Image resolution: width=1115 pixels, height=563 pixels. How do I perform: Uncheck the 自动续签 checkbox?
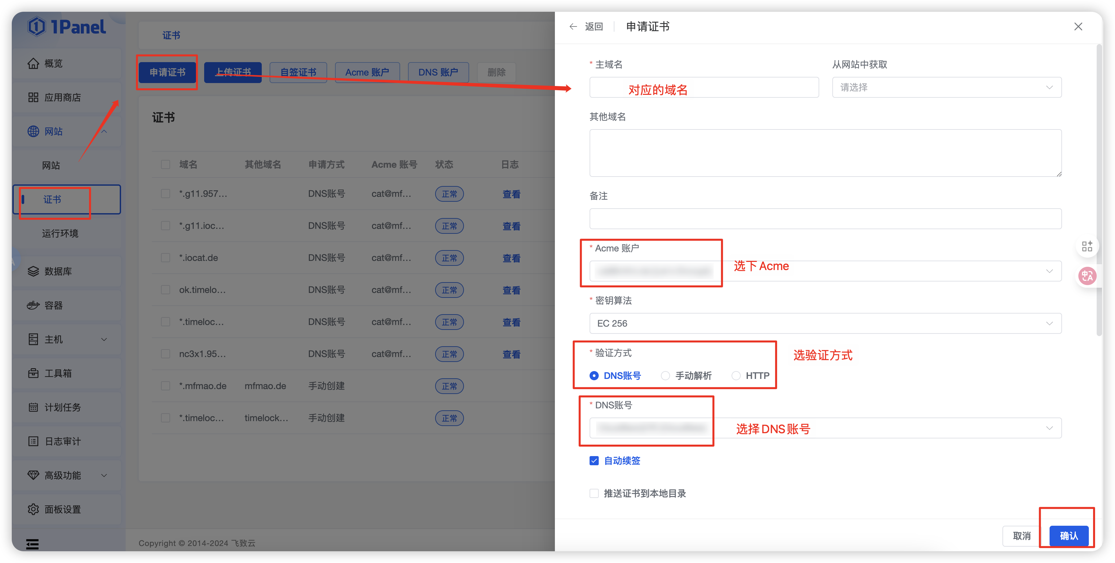(x=594, y=461)
